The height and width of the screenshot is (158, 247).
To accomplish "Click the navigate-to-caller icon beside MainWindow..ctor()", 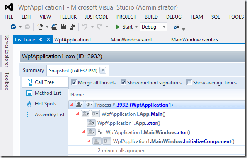I will pos(100,132).
